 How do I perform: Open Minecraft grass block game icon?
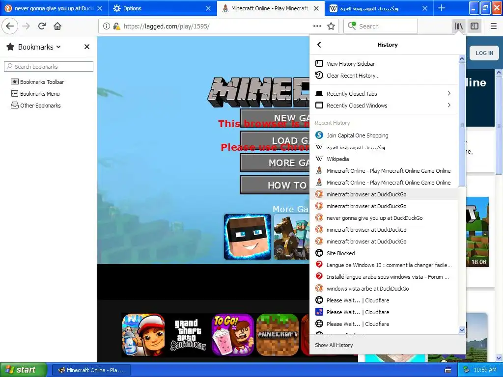(278, 335)
